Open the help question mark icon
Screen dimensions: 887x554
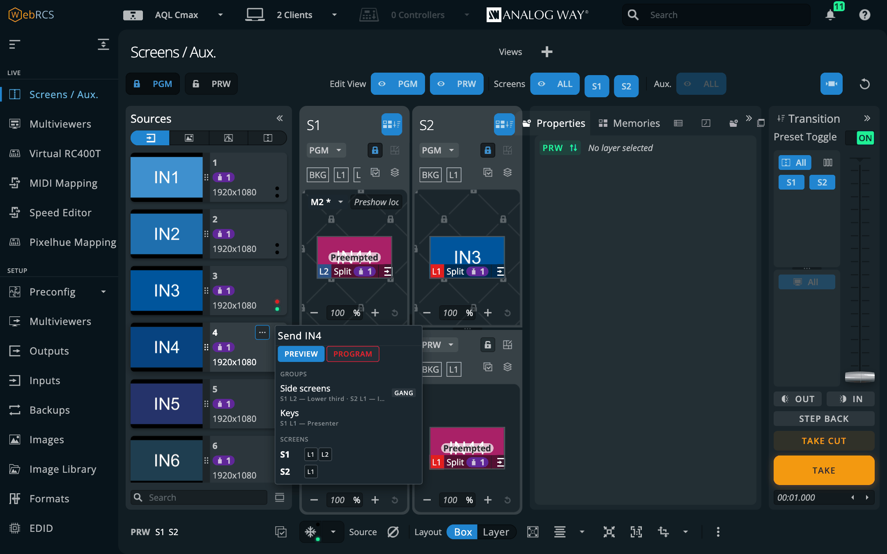[864, 15]
